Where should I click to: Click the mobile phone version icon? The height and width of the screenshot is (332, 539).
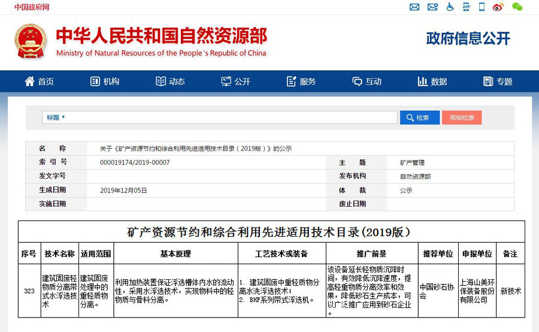482,7
